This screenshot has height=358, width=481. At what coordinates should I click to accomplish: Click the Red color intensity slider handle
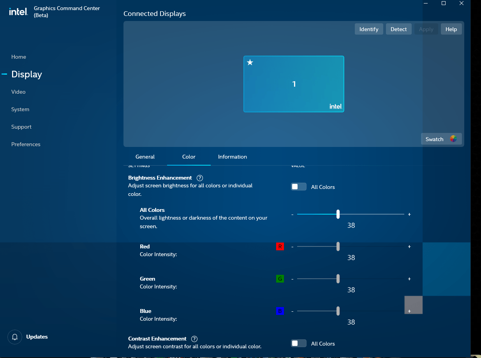pos(338,246)
